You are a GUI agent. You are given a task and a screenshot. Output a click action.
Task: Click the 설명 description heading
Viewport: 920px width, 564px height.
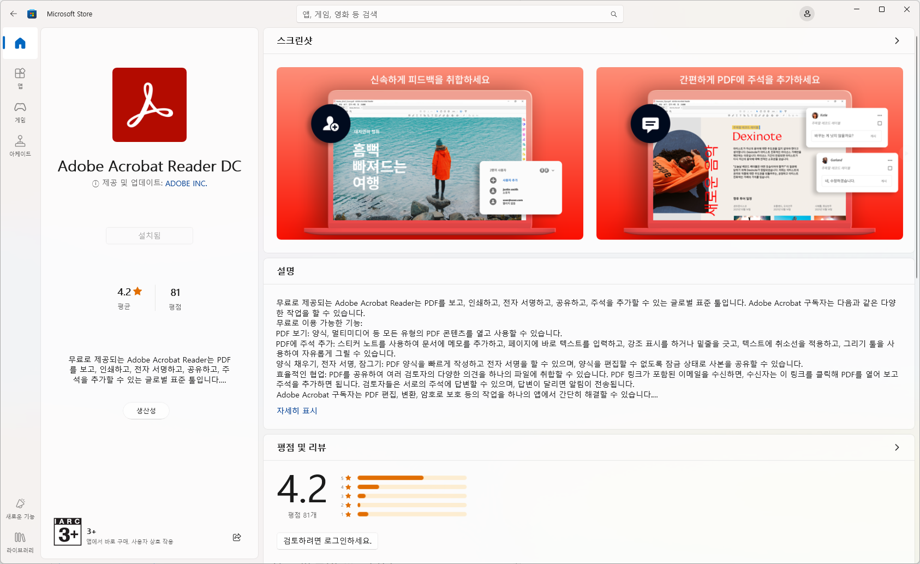(x=286, y=271)
